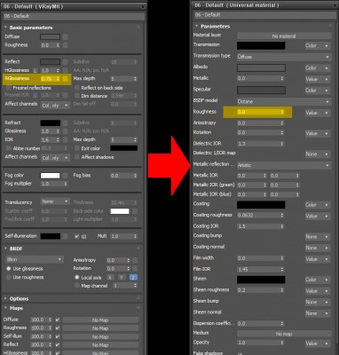Click the map slot button next to Reflect color
339x355 pixels.
(65, 62)
